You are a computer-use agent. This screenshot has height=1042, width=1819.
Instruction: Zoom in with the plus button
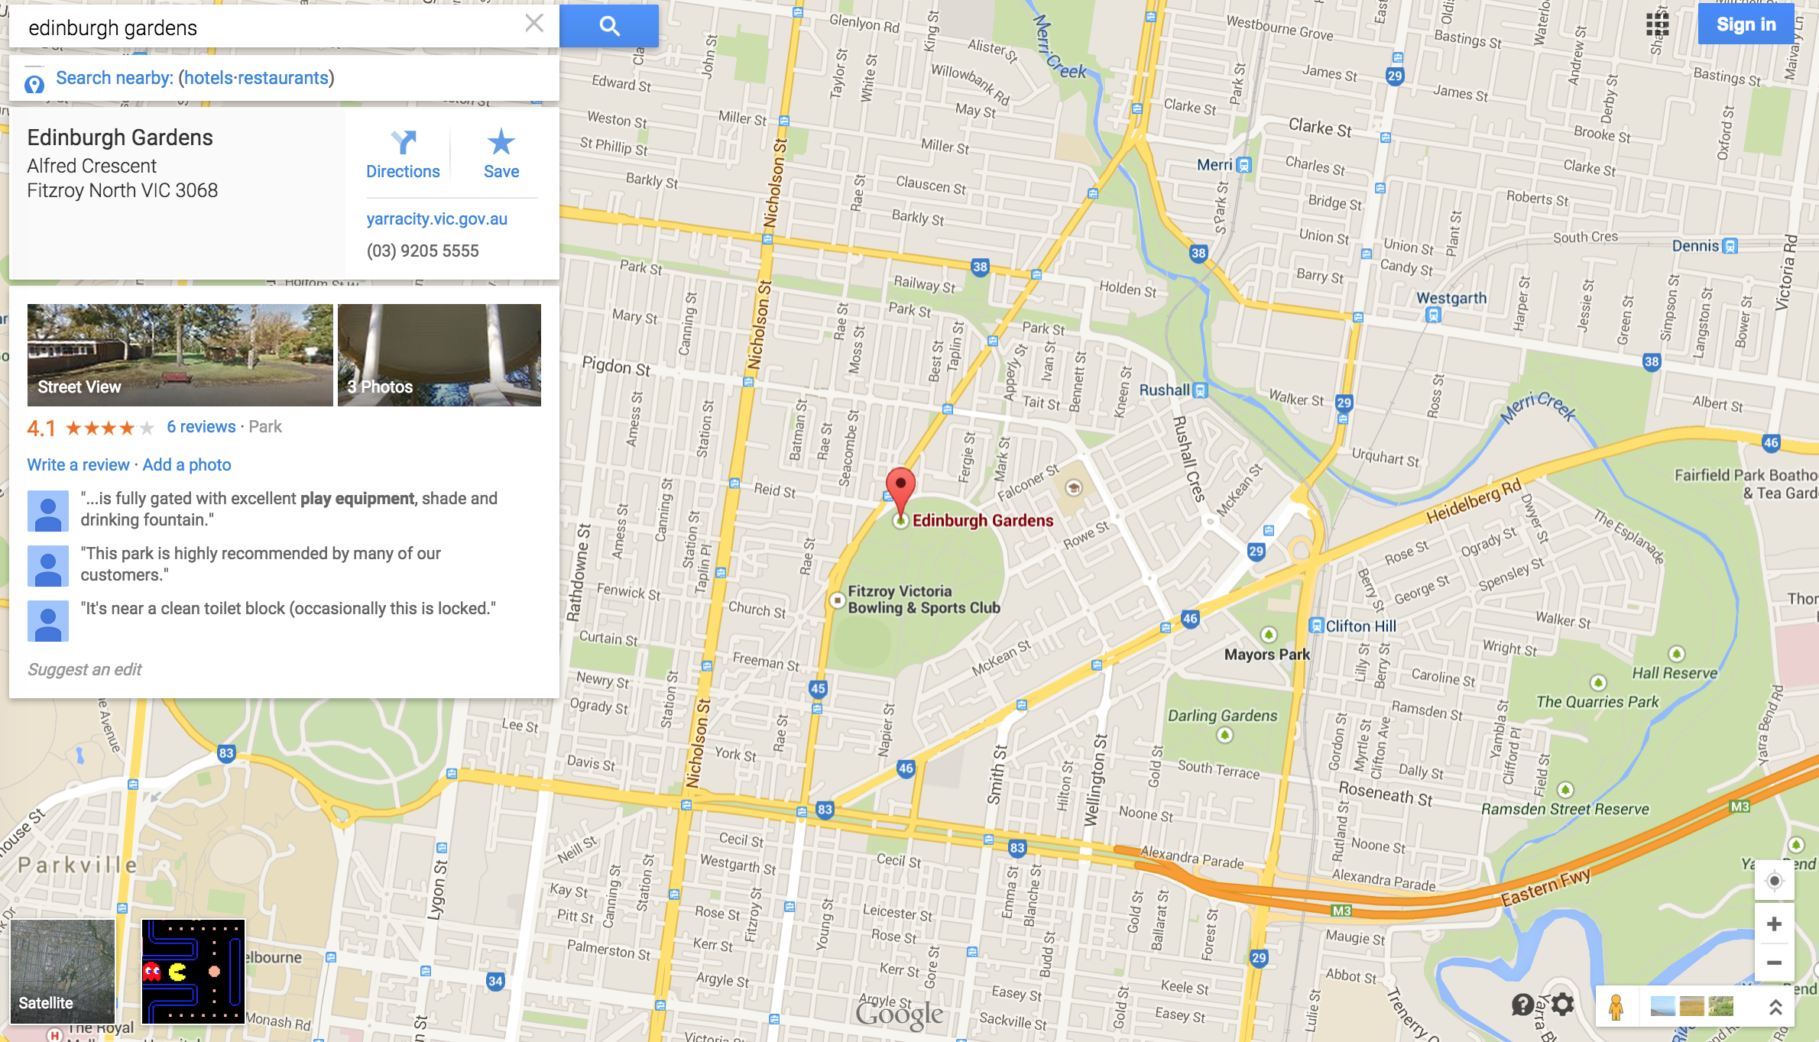pos(1774,924)
